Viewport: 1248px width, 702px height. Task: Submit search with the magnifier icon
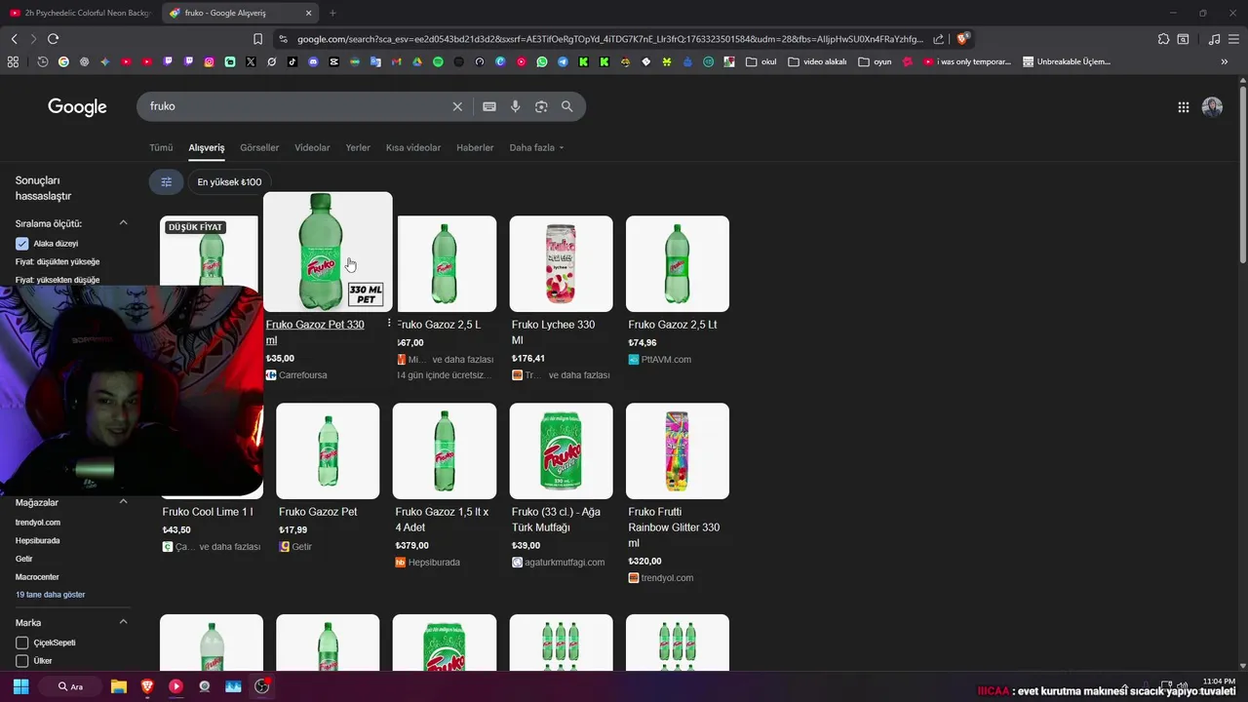566,106
